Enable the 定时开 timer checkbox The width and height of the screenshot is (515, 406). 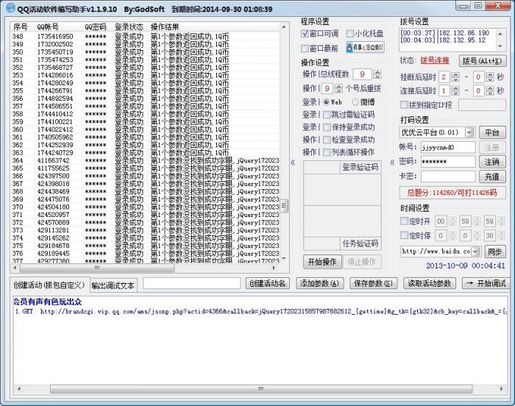click(404, 221)
